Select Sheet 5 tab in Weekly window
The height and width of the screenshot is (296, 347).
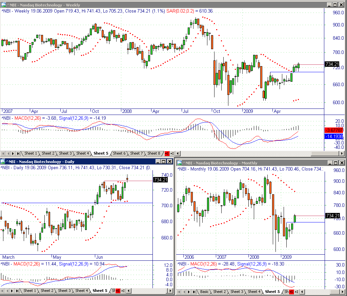point(101,153)
